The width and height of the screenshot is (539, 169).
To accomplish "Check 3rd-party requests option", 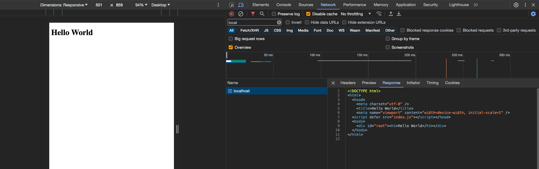I will coord(499,30).
